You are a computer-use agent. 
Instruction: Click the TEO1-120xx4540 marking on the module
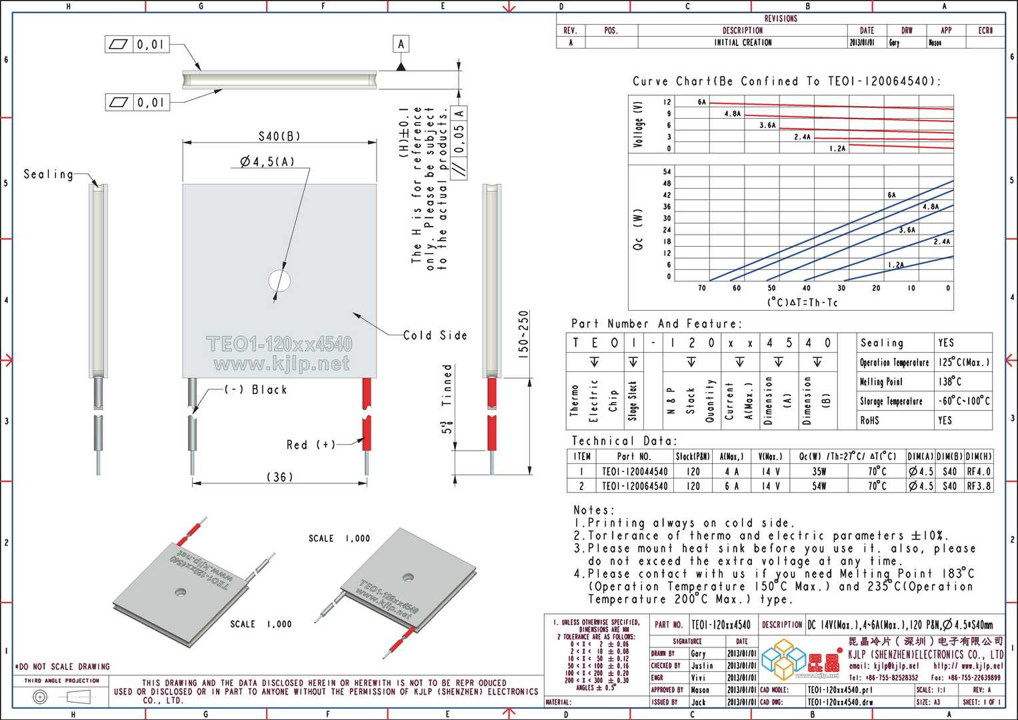(x=279, y=344)
